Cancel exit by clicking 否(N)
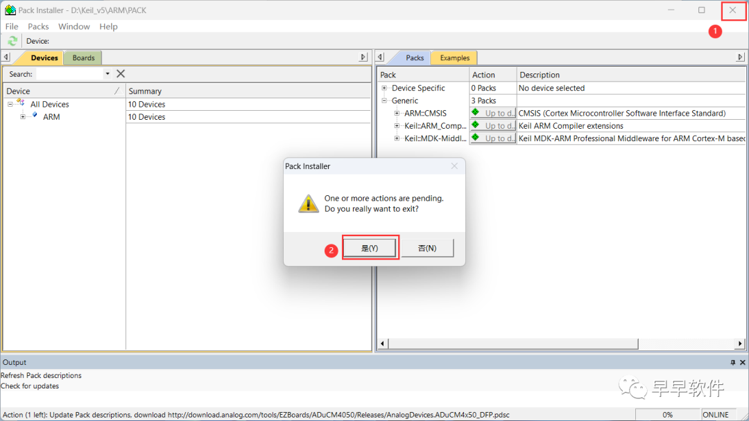 [x=428, y=247]
